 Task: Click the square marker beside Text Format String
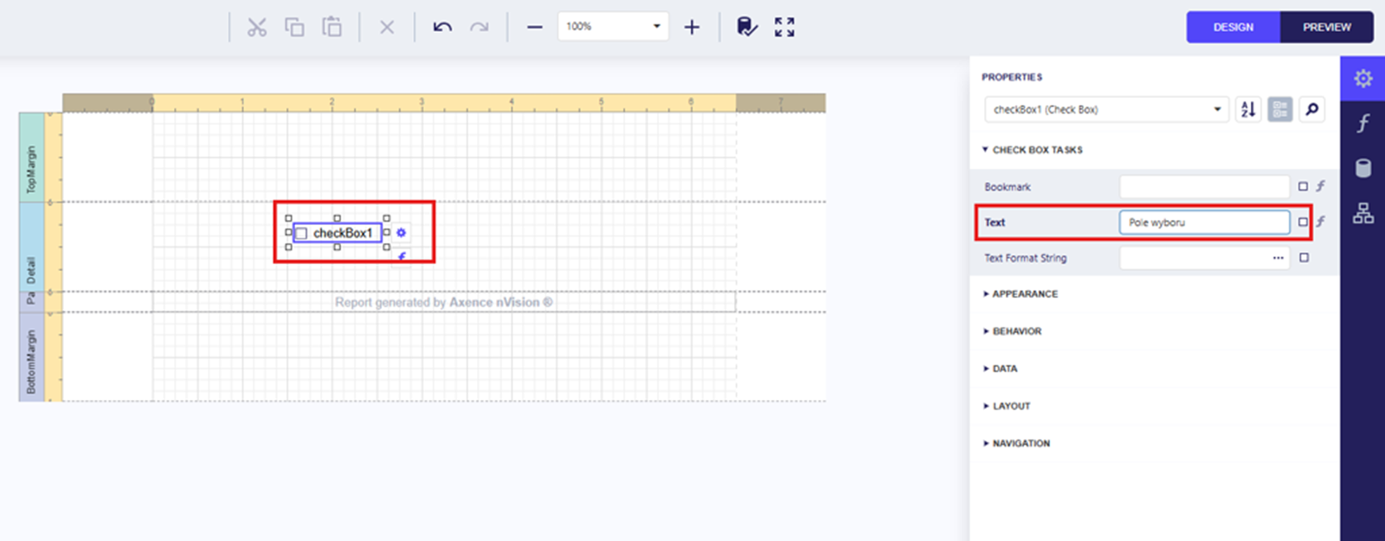[1304, 258]
